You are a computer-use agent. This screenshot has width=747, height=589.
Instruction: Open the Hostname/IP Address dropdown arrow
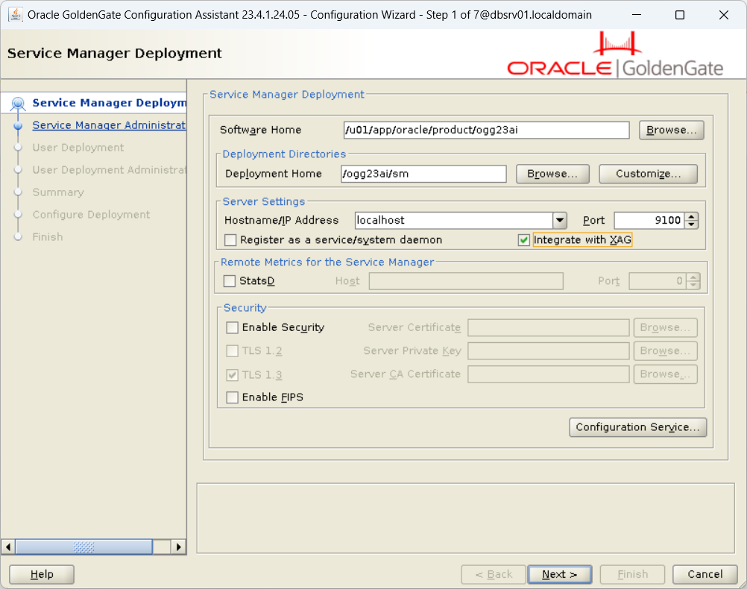(560, 220)
